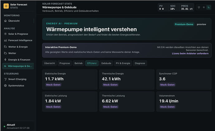
Task: Click the PV 0 W header stat
Action: pos(163,7)
